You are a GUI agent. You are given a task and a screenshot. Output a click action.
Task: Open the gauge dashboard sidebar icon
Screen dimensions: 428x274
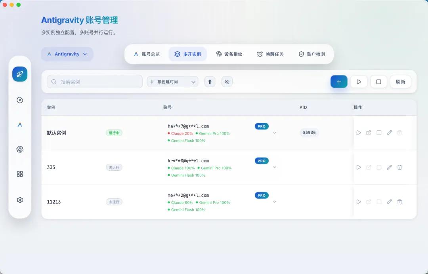[20, 100]
